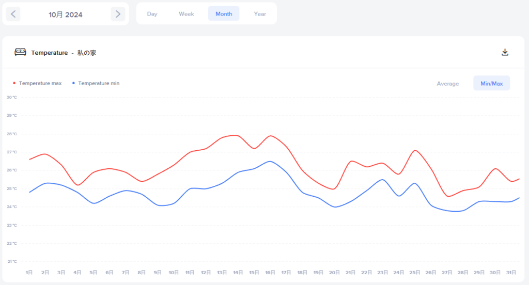Select the Month view tab
This screenshot has height=285, width=529.
click(x=224, y=14)
